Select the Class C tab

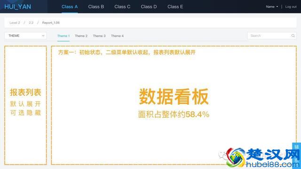122,7
